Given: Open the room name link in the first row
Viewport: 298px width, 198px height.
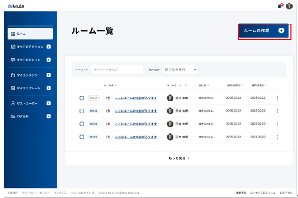Looking at the screenshot, I should tap(136, 98).
